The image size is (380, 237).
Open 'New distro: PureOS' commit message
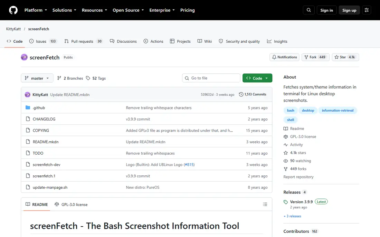click(x=142, y=187)
